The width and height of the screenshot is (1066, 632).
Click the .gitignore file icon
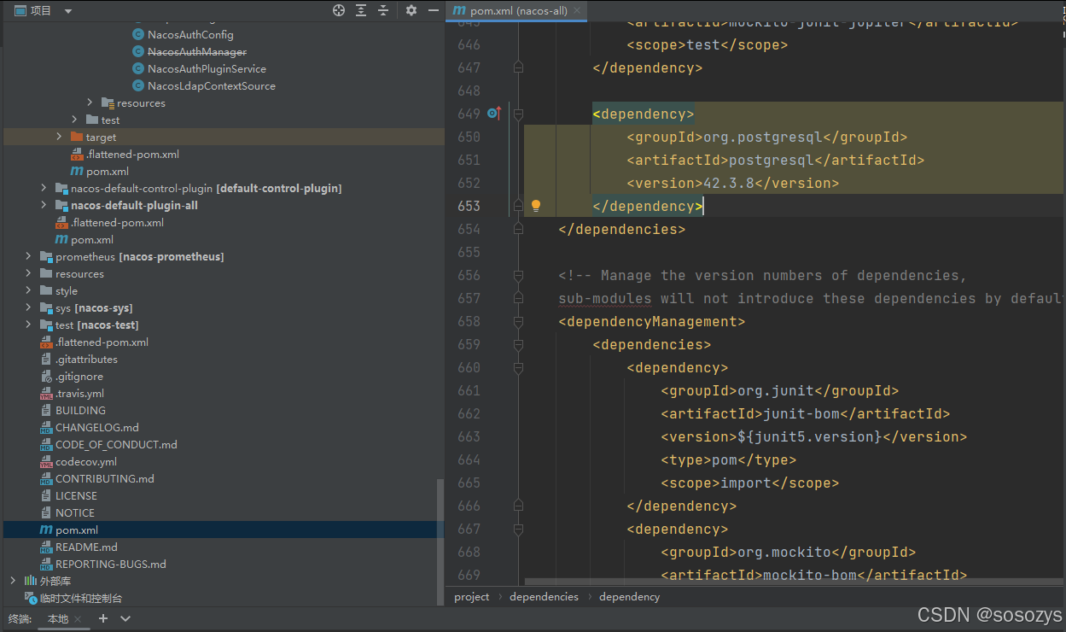46,376
